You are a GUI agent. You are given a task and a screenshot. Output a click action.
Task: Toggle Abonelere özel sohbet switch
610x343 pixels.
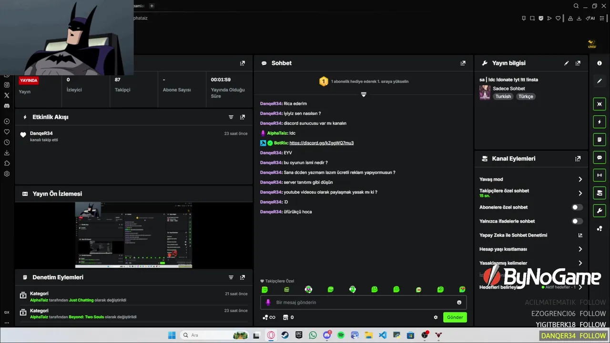(577, 207)
